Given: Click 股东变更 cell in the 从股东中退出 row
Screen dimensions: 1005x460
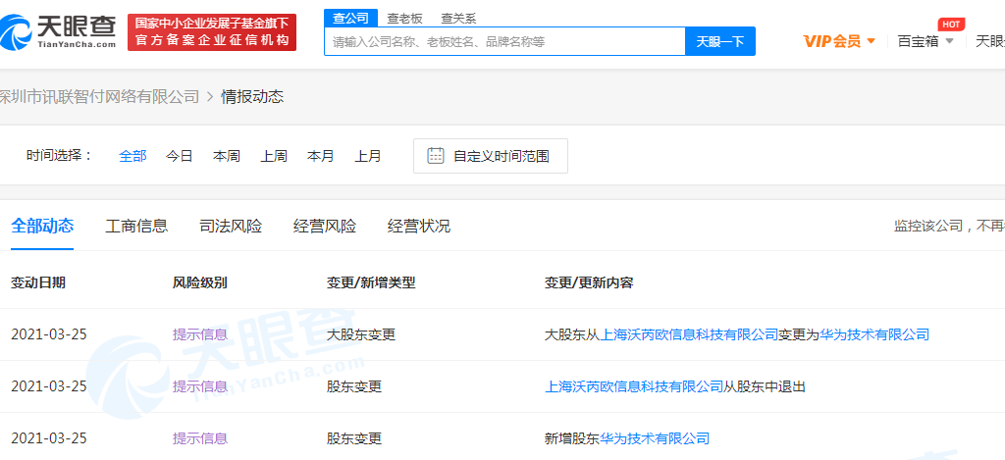Looking at the screenshot, I should (x=353, y=386).
